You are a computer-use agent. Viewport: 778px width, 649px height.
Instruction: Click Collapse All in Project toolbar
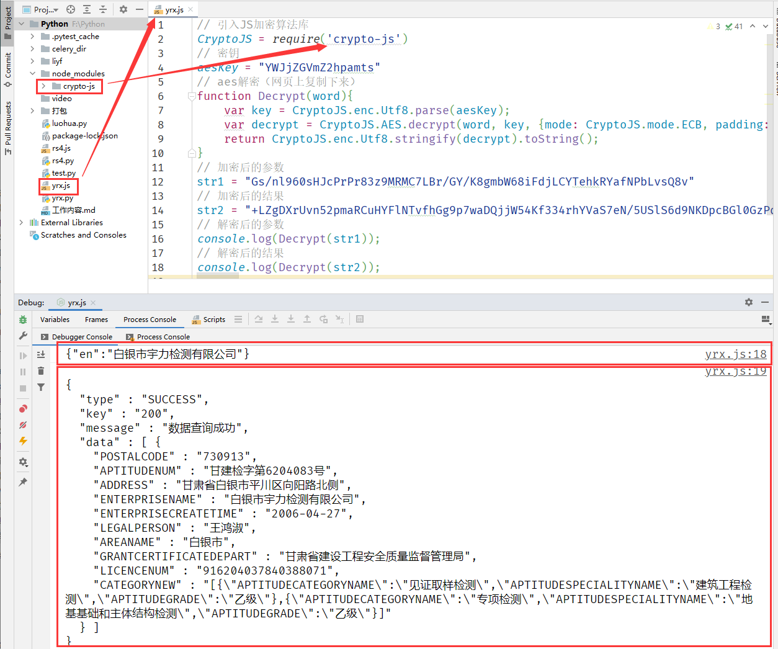click(x=103, y=9)
